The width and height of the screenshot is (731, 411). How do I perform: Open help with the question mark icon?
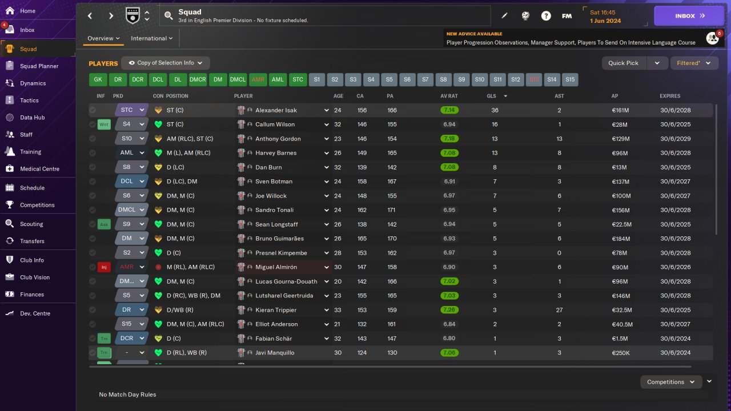coord(546,16)
